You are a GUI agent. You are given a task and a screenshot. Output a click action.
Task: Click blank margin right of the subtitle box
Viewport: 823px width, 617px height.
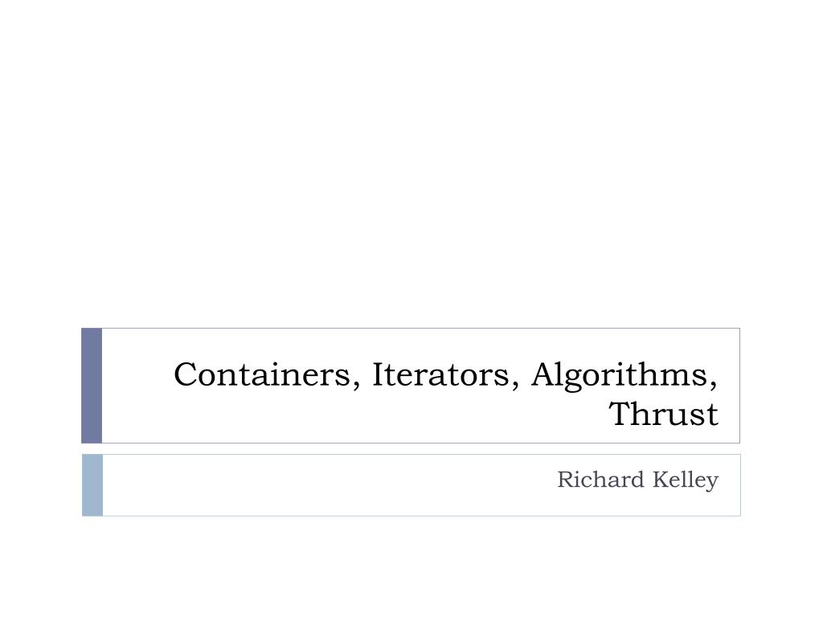pyautogui.click(x=781, y=484)
